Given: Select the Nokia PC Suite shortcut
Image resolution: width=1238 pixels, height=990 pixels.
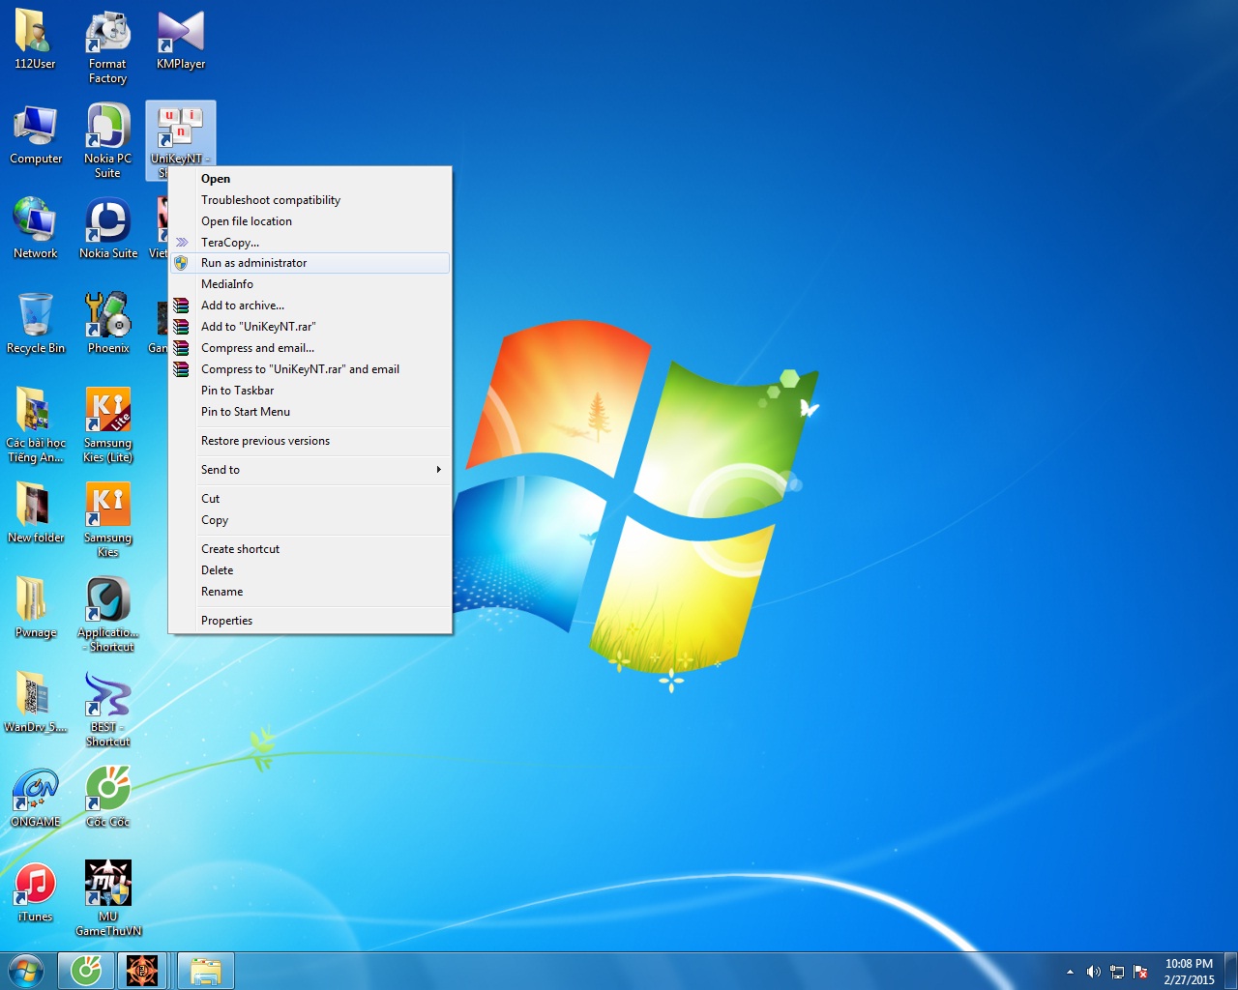Looking at the screenshot, I should (107, 141).
